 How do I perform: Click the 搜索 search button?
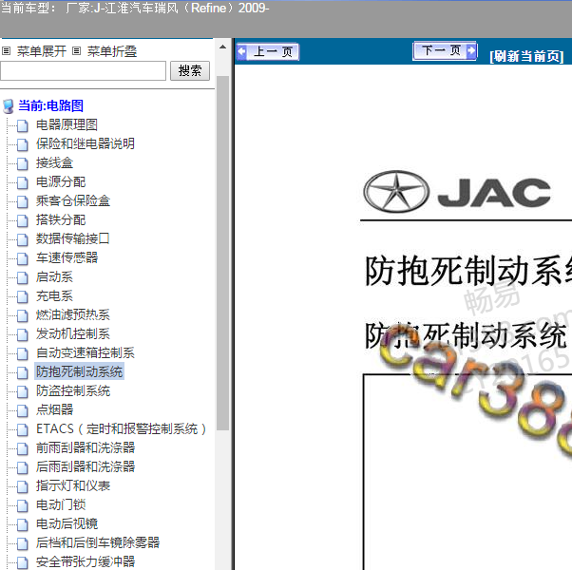[x=190, y=70]
